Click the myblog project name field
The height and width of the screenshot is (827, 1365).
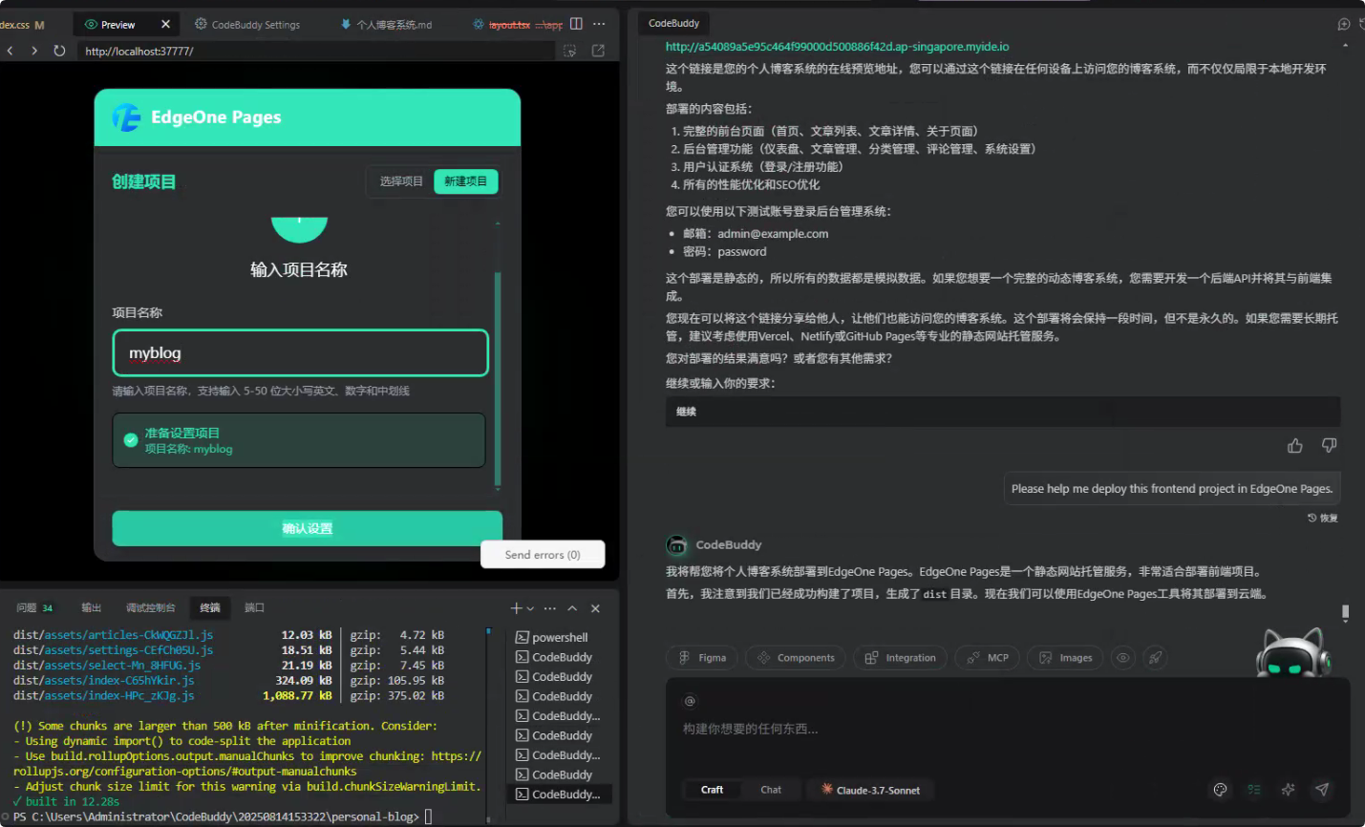(x=300, y=352)
